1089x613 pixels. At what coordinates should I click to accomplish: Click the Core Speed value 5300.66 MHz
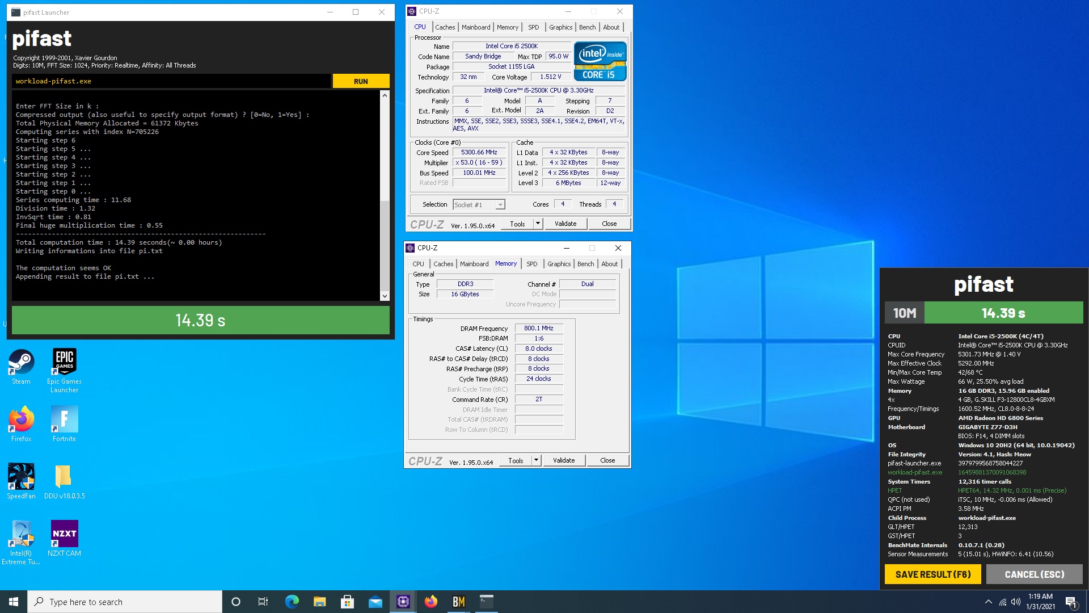click(479, 153)
